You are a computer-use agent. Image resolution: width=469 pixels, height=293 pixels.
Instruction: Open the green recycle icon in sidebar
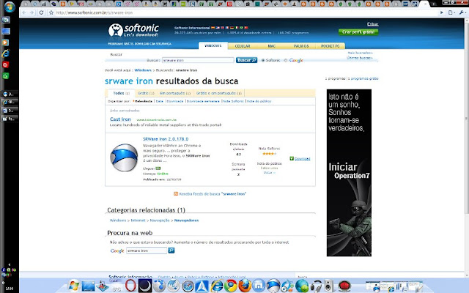pyautogui.click(x=6, y=76)
